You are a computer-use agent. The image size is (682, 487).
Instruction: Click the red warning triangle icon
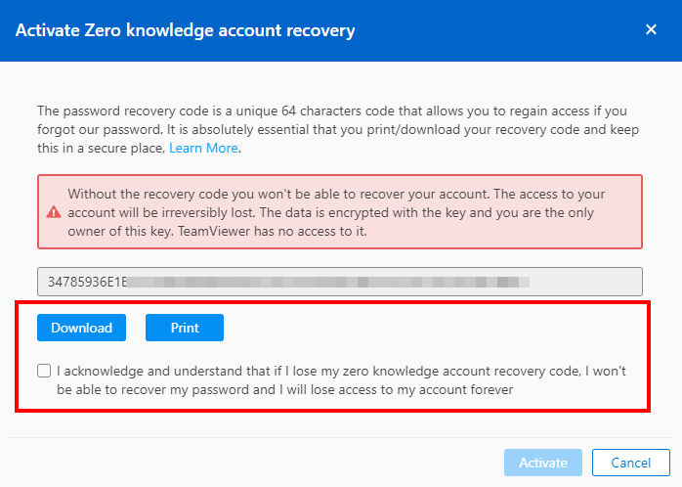[54, 212]
